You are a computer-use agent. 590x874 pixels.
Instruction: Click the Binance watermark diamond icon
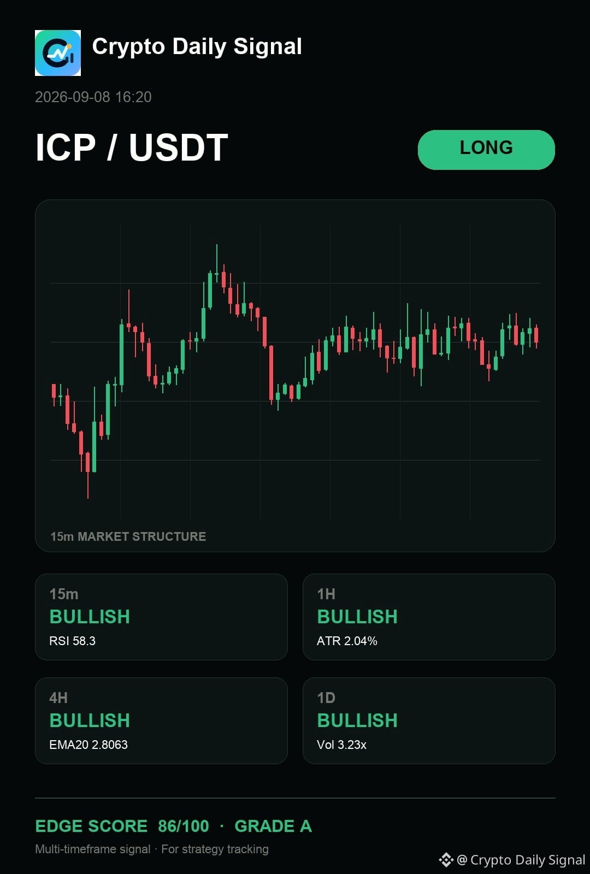click(446, 860)
